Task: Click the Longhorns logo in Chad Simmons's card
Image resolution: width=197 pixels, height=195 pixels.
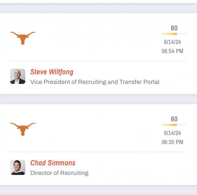Action: (23, 129)
